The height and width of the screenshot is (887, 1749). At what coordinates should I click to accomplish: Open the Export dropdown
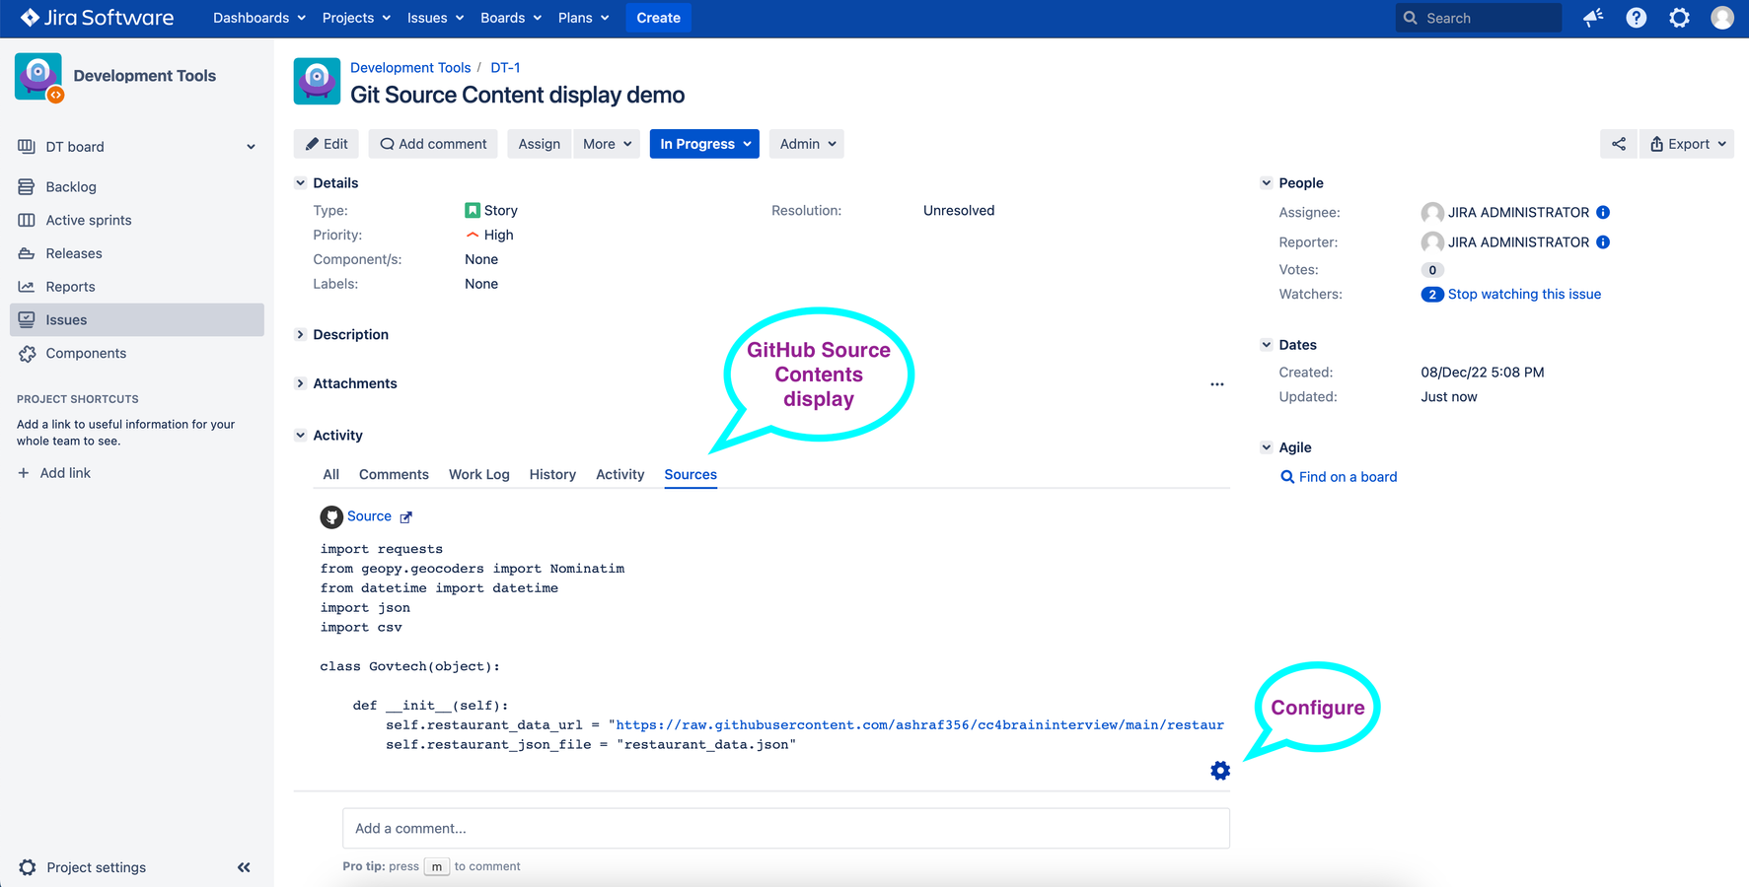pos(1687,144)
